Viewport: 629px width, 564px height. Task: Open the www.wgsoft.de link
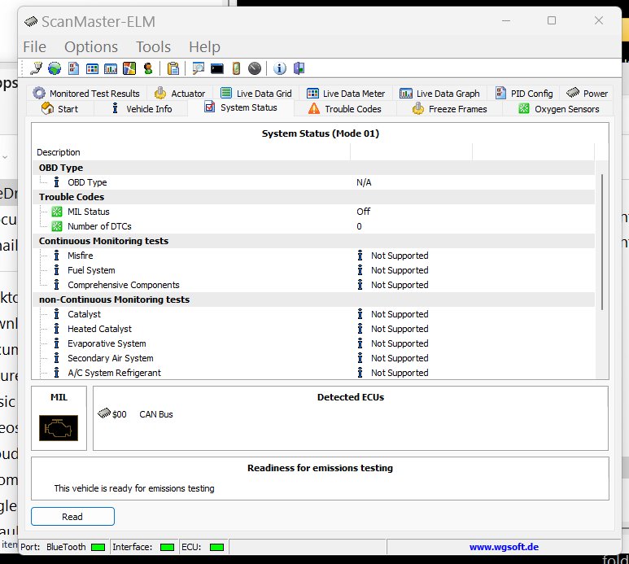[x=504, y=547]
